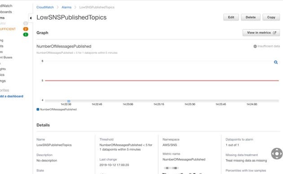
Task: Click the data point marker at 14:22:30
Action: (69, 101)
